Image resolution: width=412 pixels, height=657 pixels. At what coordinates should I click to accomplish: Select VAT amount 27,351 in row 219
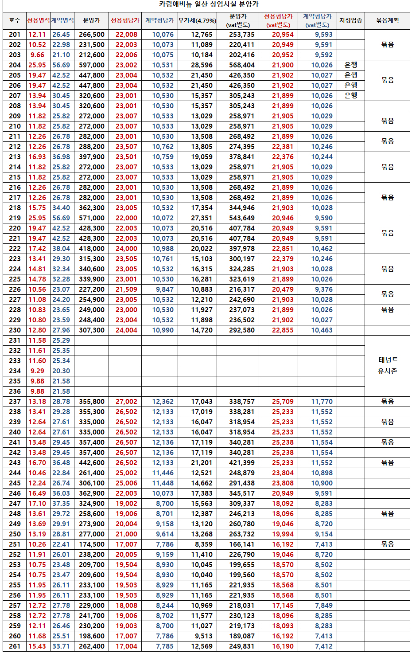click(202, 218)
